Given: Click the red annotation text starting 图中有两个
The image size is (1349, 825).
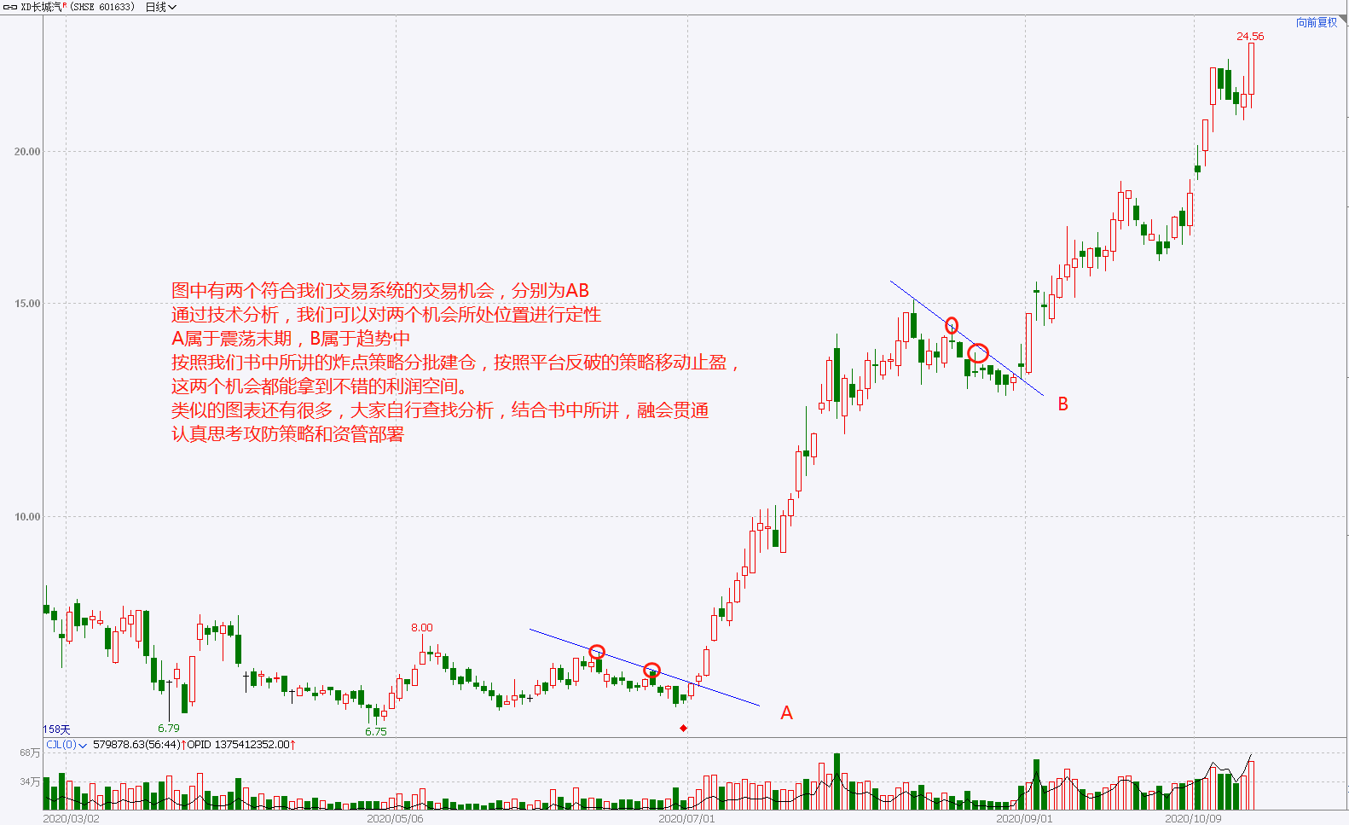Looking at the screenshot, I should (x=380, y=291).
